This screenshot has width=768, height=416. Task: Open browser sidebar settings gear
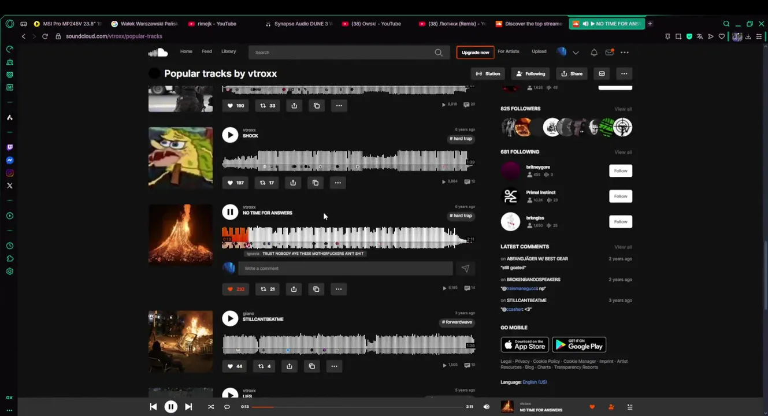[10, 271]
